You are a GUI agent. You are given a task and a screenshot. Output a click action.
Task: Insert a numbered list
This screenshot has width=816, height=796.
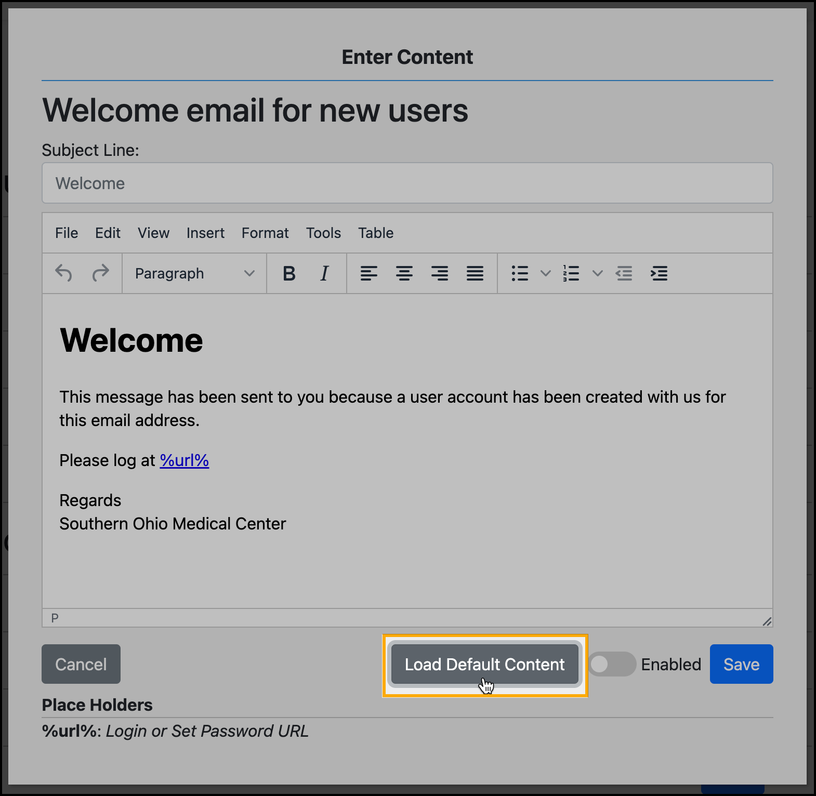(x=571, y=273)
